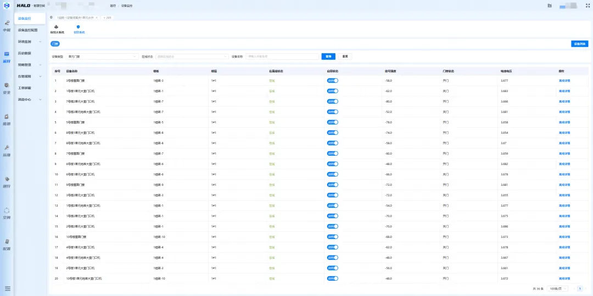Screen dimensions: 593x296
Task: Open the folder icon in the top bar
Action: click(x=550, y=5)
